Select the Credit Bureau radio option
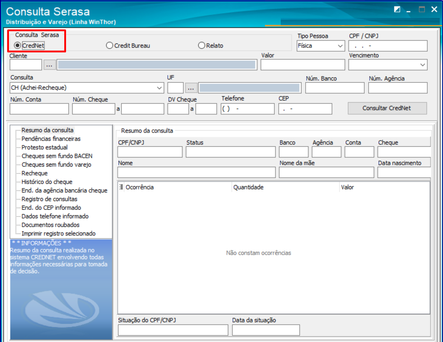 coord(128,46)
